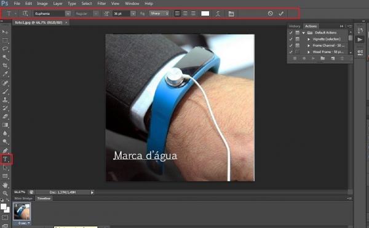Open the Sharp anti-aliasing dropdown
The height and width of the screenshot is (228, 369).
point(159,14)
